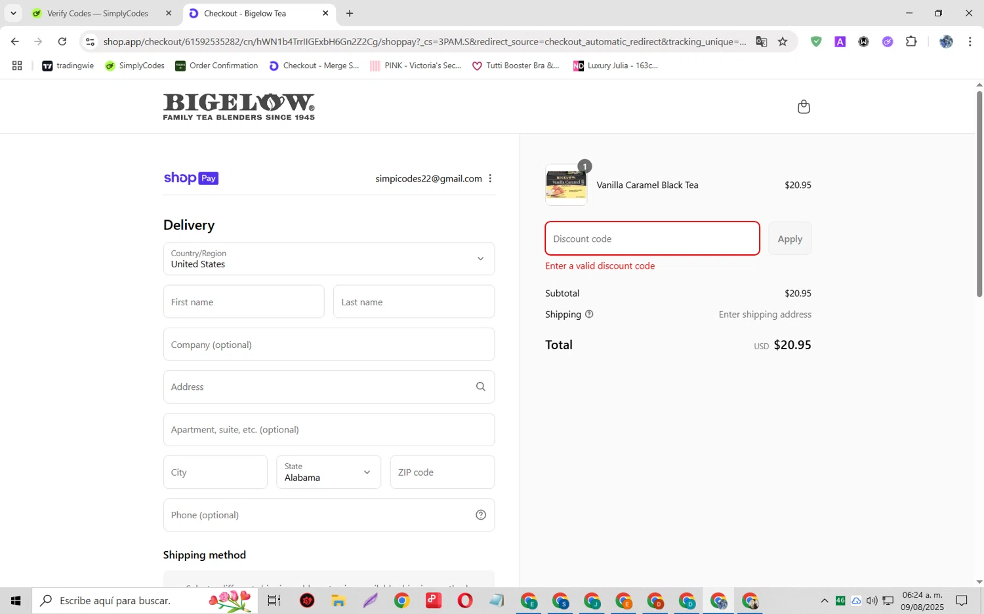
Task: Open the browser profile avatar
Action: pos(946,41)
